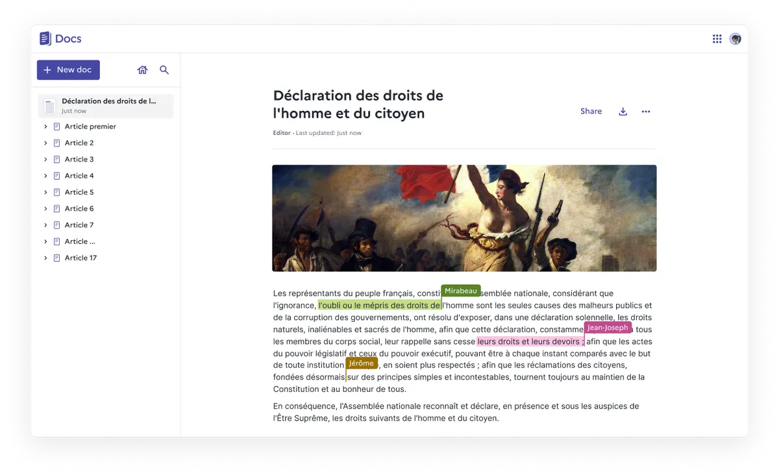
Task: Click the document icon next to Article 17
Action: click(57, 258)
